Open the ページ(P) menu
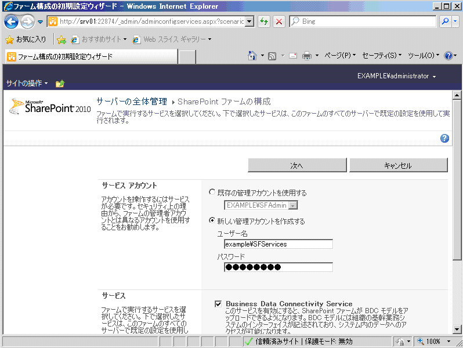 click(x=340, y=56)
